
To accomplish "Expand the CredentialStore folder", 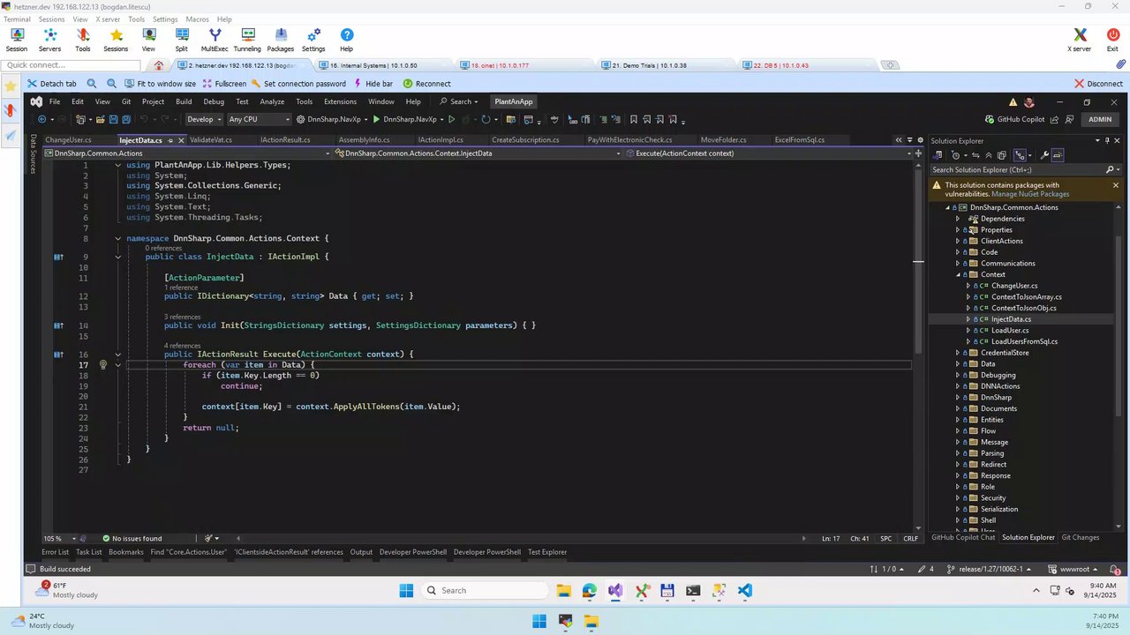I will pyautogui.click(x=958, y=353).
